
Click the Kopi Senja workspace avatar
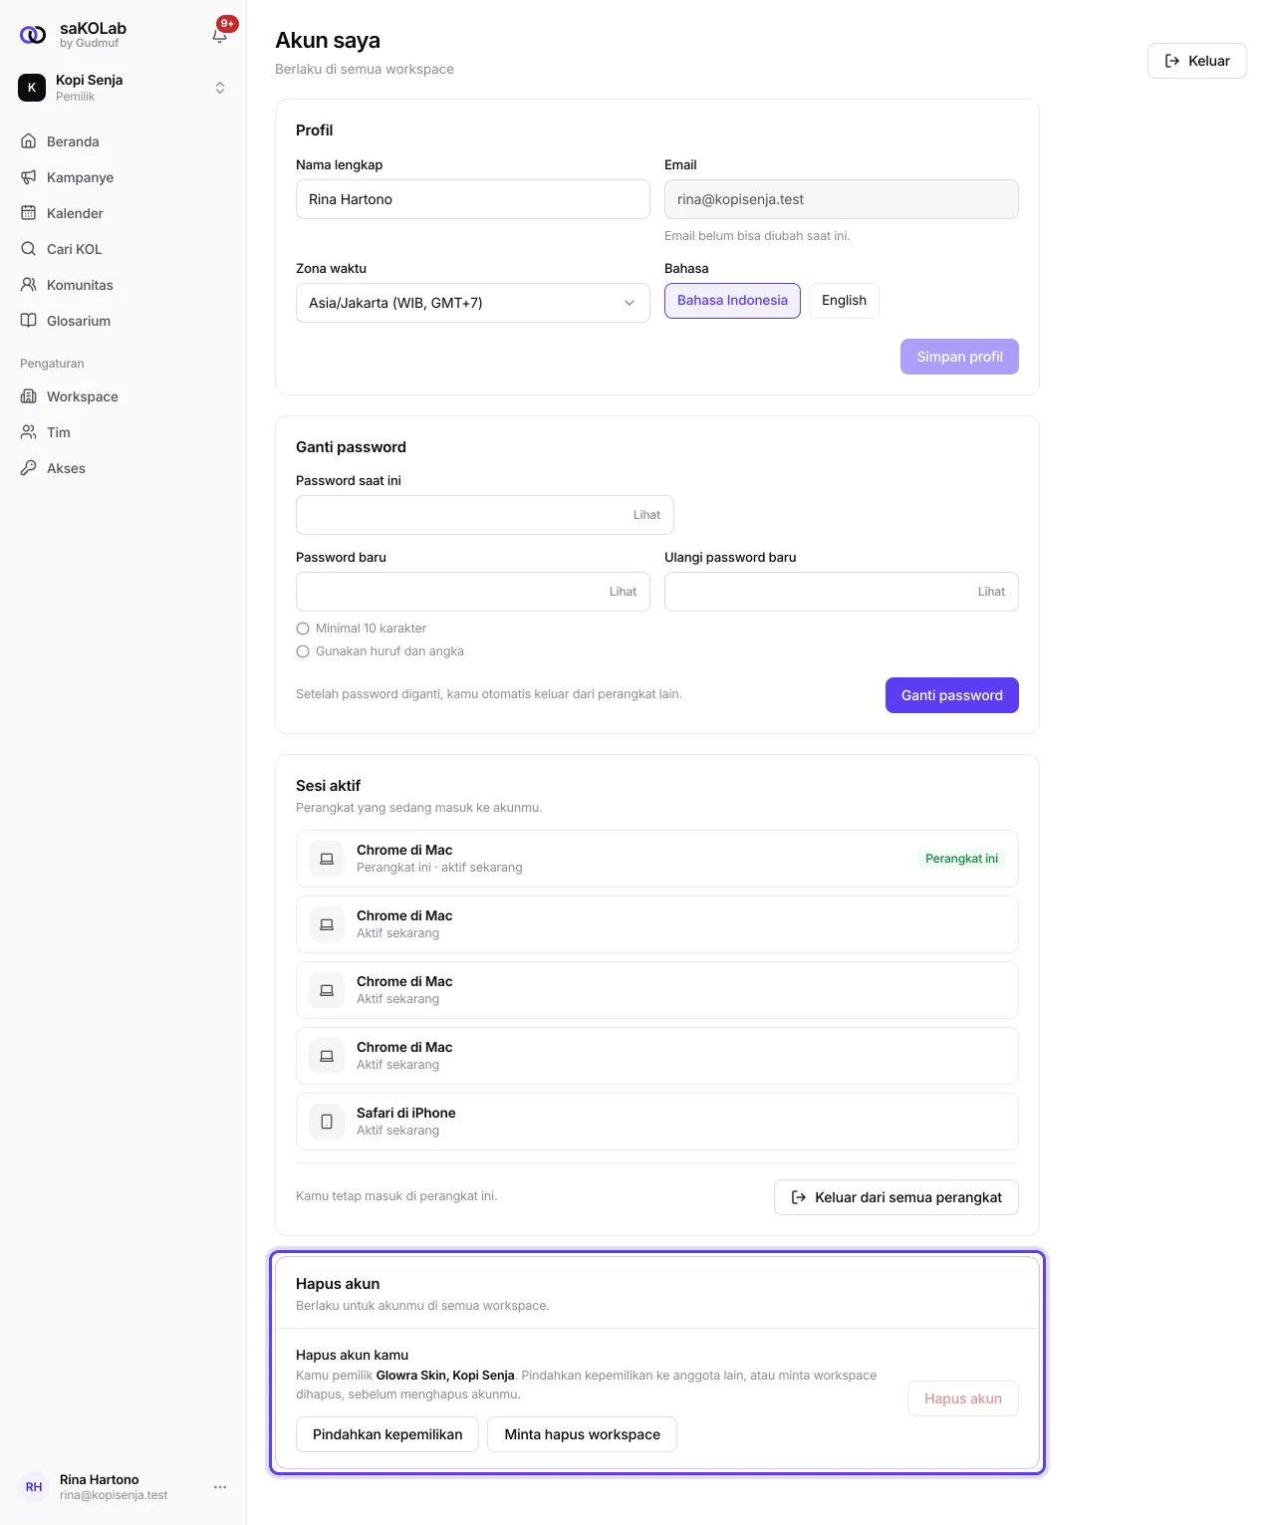pos(32,88)
